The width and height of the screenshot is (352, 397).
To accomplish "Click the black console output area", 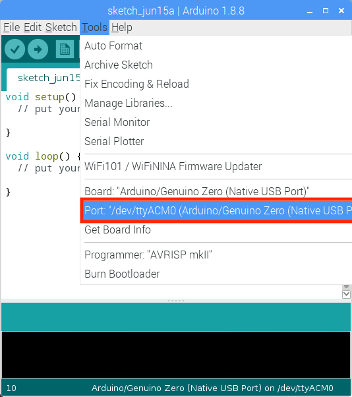I will point(176,355).
